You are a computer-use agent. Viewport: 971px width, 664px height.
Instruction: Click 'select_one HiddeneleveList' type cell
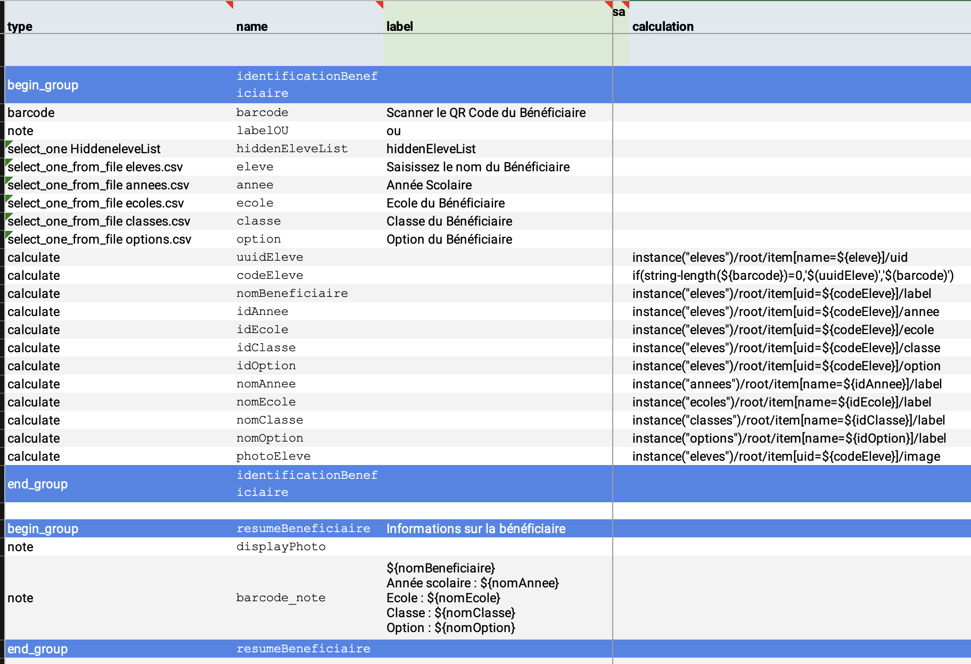click(x=119, y=148)
